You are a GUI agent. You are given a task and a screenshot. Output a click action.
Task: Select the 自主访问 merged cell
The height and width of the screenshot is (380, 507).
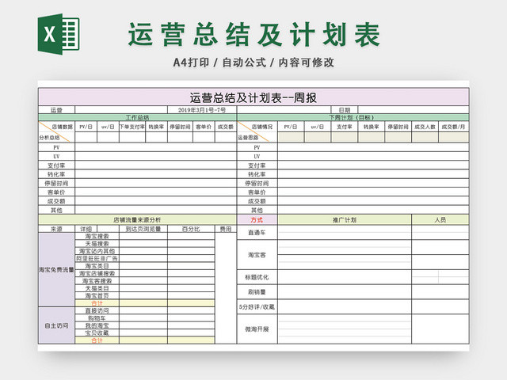56,325
